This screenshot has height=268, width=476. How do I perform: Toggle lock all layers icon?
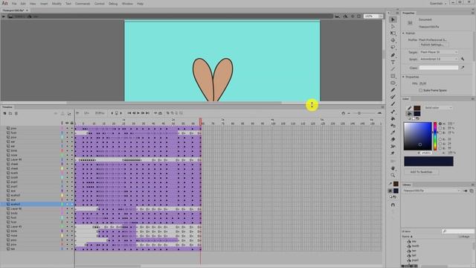click(x=72, y=123)
